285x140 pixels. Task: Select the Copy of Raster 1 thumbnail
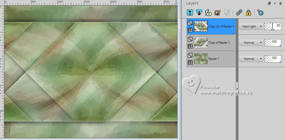pos(201,42)
